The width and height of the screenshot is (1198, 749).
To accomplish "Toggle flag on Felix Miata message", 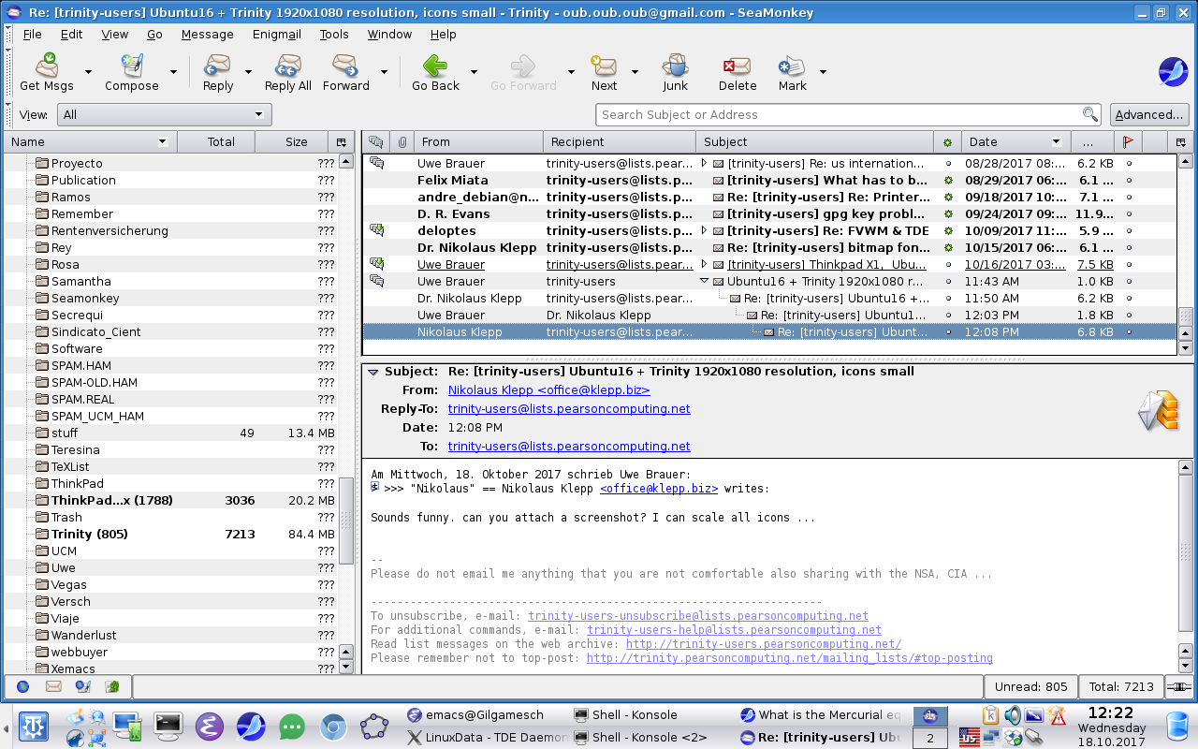I will coord(1129,180).
